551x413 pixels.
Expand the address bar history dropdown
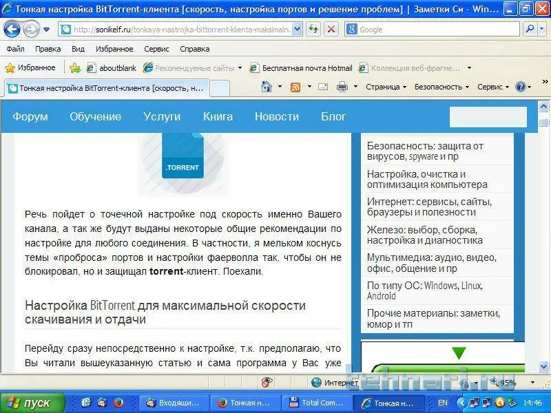click(298, 30)
